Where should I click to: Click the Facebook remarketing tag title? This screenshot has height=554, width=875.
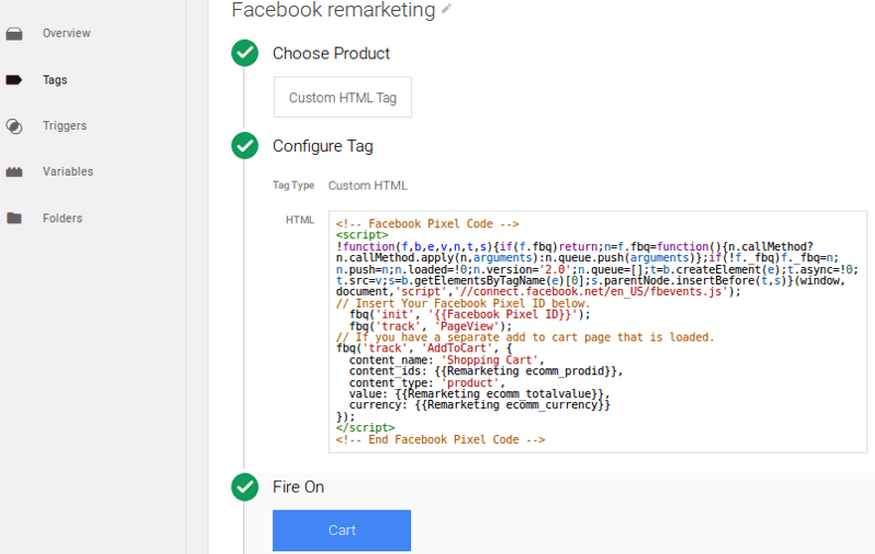pos(333,10)
